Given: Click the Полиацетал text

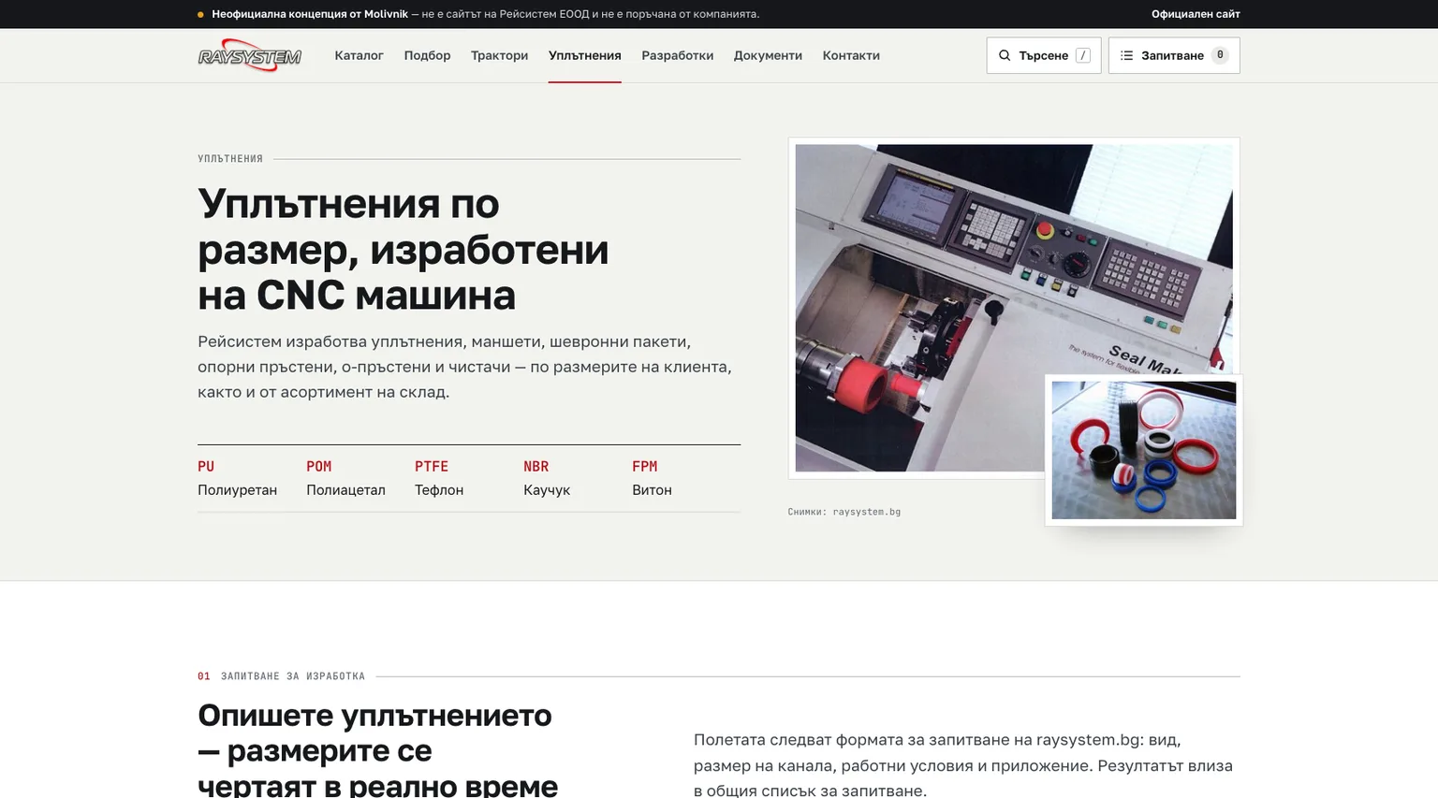Looking at the screenshot, I should 345,489.
